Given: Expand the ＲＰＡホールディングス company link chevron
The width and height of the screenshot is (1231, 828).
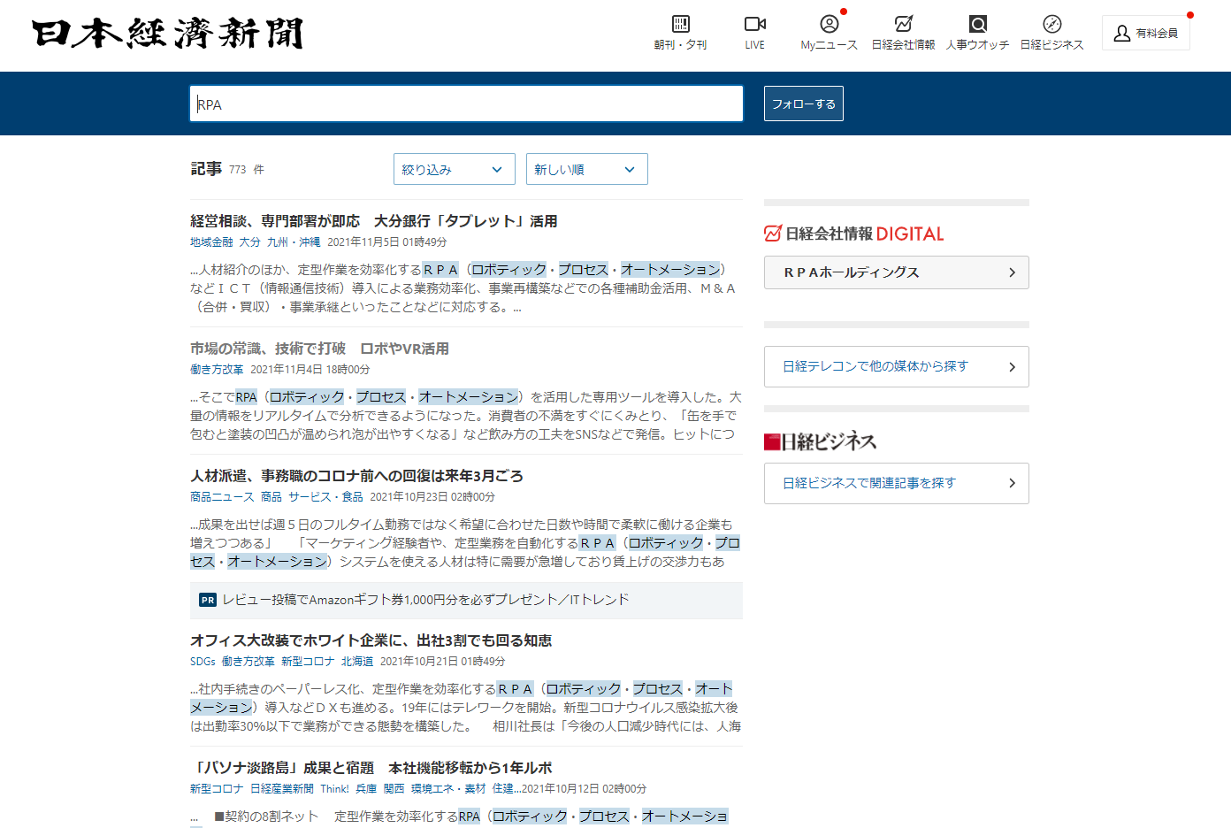Looking at the screenshot, I should point(1013,272).
